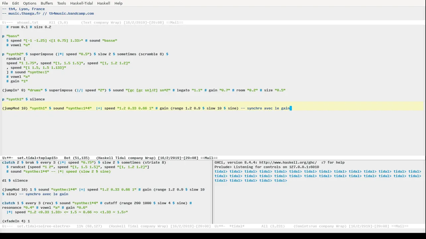The height and width of the screenshot is (239, 426).
Task: Open the Tools menu
Action: coord(62,3)
